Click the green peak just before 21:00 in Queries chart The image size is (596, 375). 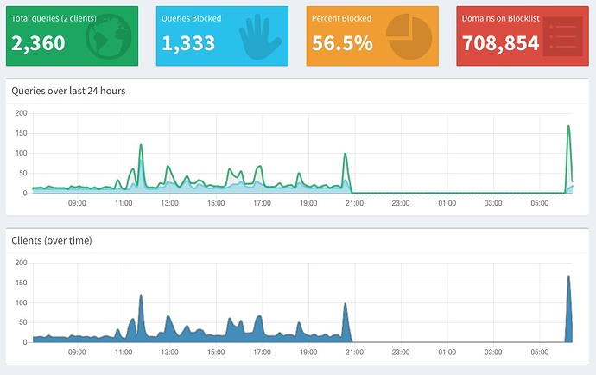click(346, 155)
